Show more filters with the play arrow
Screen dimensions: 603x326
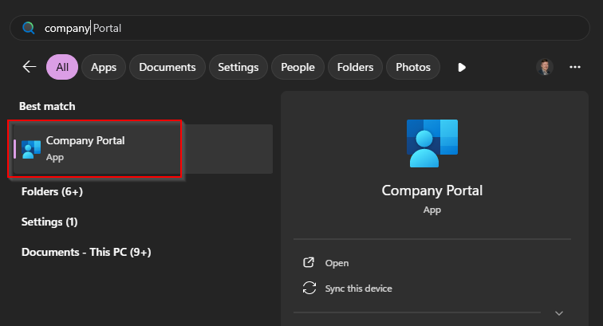click(x=462, y=67)
